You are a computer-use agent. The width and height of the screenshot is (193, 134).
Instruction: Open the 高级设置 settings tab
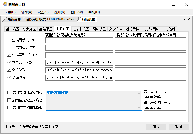tap(46, 29)
